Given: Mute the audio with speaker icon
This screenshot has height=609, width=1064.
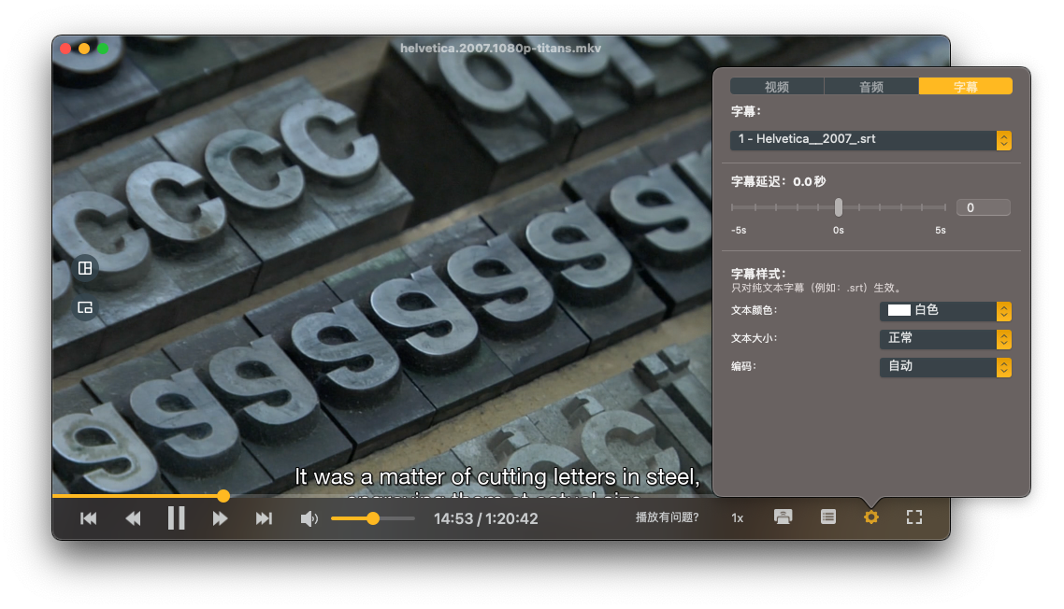Looking at the screenshot, I should tap(309, 518).
